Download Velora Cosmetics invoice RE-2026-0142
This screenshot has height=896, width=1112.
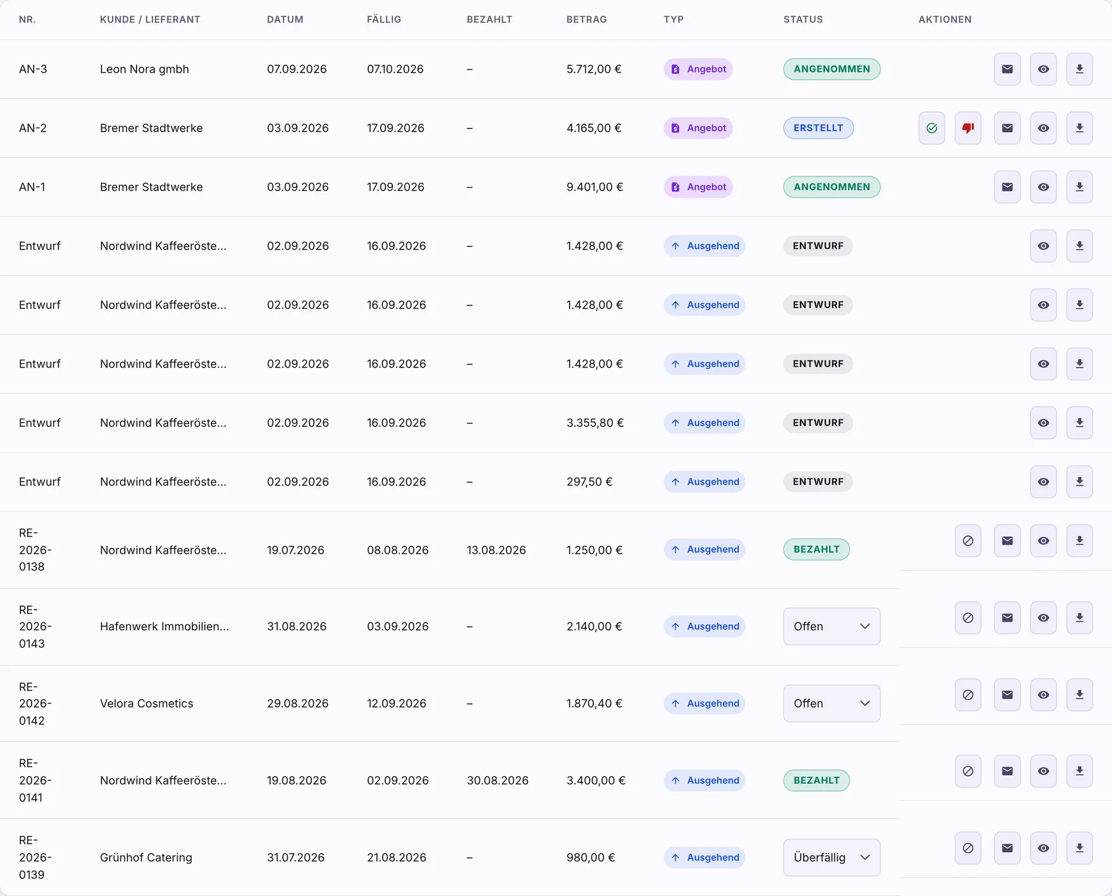1079,695
